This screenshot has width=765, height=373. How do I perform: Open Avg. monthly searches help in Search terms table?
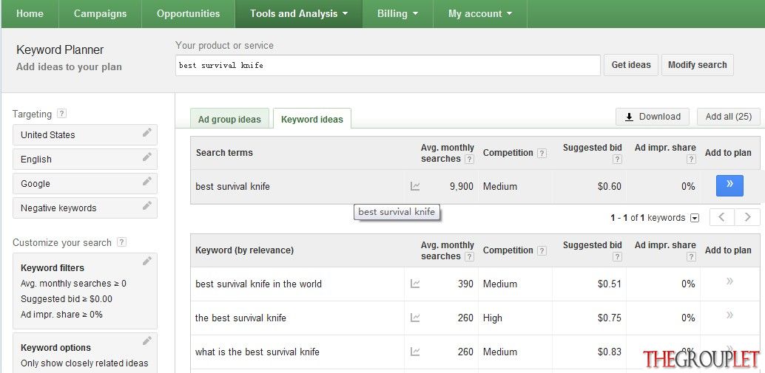pos(469,160)
